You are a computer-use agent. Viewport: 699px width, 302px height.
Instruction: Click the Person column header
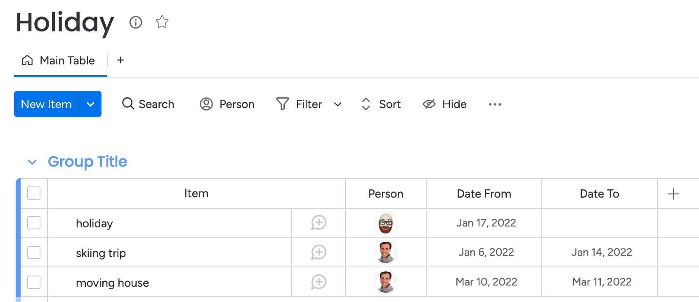[x=386, y=194]
